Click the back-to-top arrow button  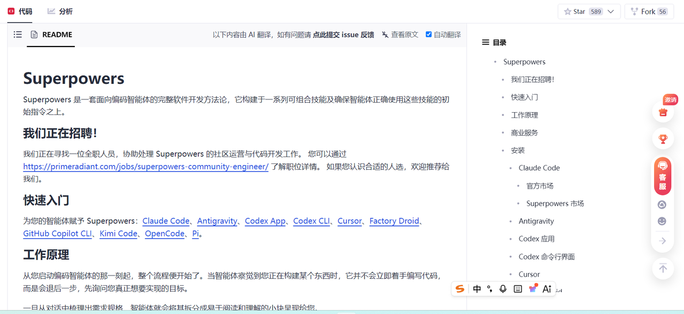coord(663,268)
